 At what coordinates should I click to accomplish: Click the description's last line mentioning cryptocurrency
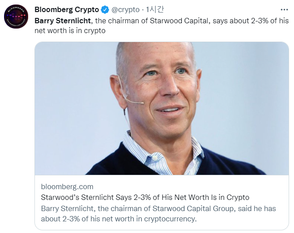119,219
